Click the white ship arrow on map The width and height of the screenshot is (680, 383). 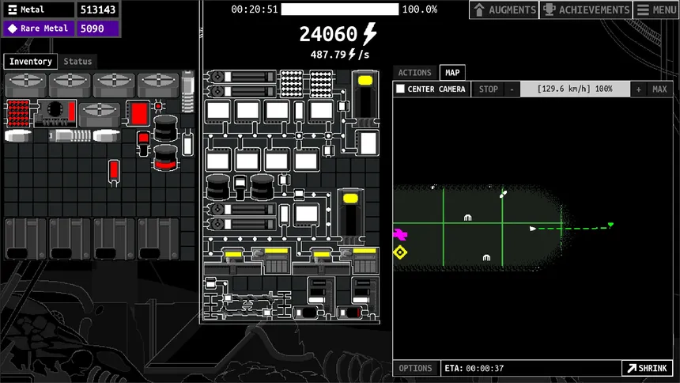(532, 229)
